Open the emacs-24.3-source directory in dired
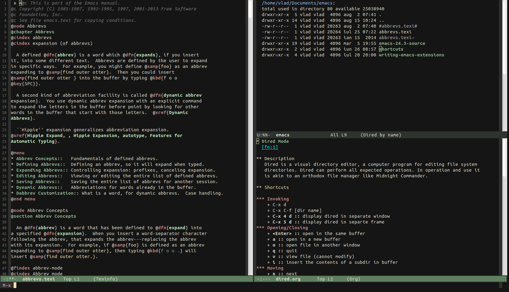509x292 pixels. (402, 43)
